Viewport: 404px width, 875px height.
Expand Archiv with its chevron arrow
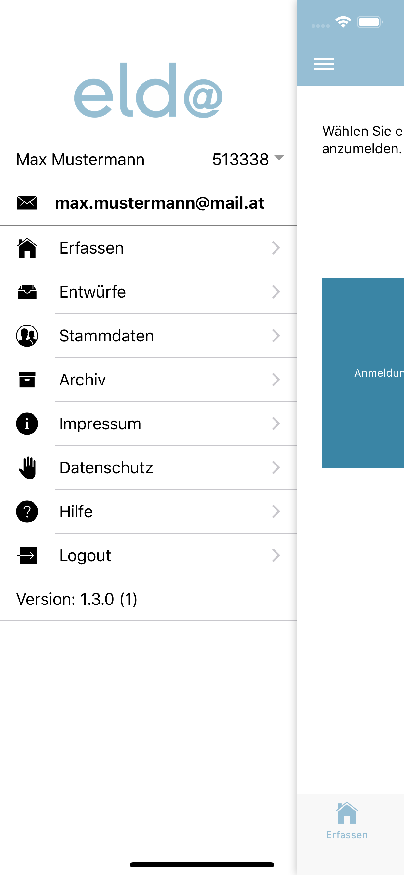coord(276,380)
